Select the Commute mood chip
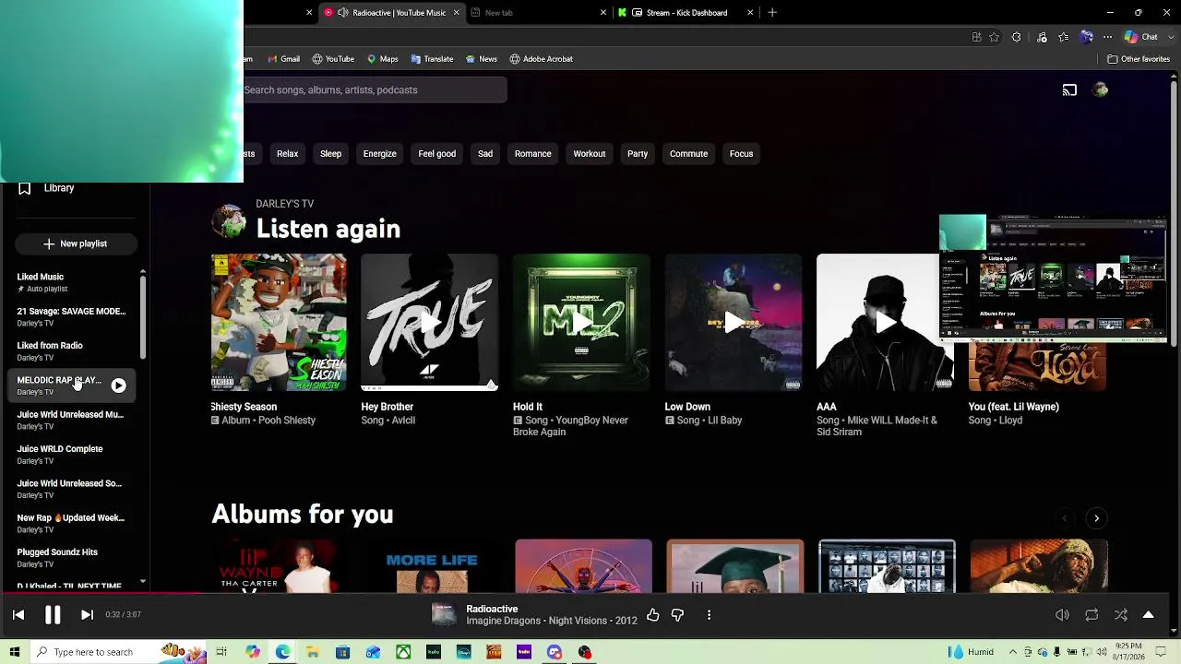This screenshot has height=664, width=1181. [x=688, y=154]
